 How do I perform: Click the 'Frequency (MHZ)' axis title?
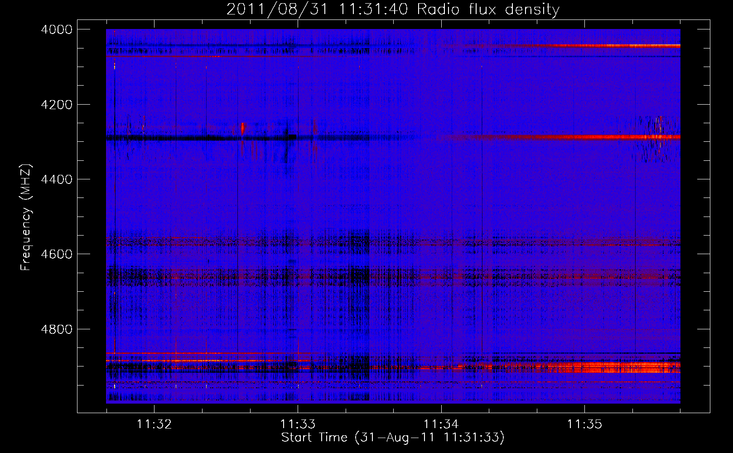click(x=26, y=217)
